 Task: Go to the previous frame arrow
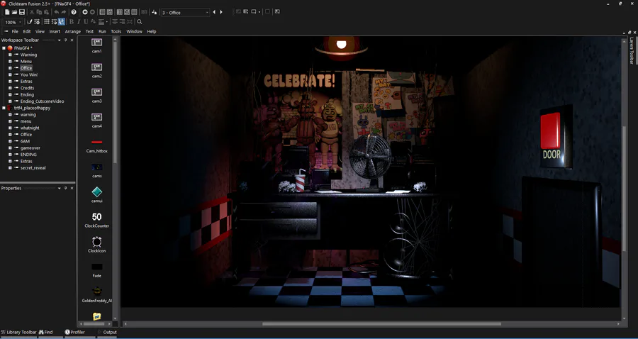tap(214, 12)
